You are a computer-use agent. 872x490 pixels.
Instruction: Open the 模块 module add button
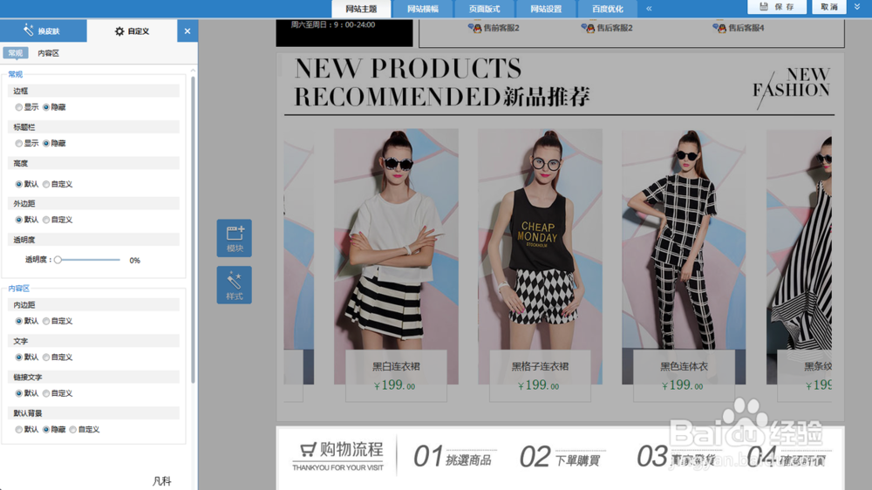pyautogui.click(x=234, y=238)
